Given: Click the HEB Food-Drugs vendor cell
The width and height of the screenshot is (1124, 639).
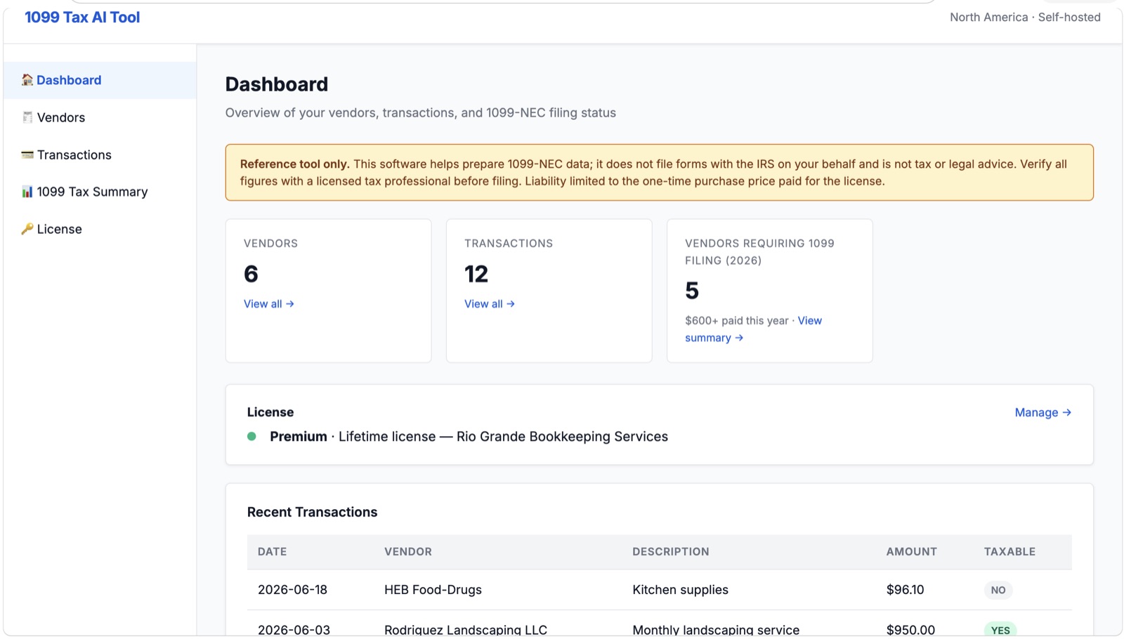Looking at the screenshot, I should coord(433,590).
